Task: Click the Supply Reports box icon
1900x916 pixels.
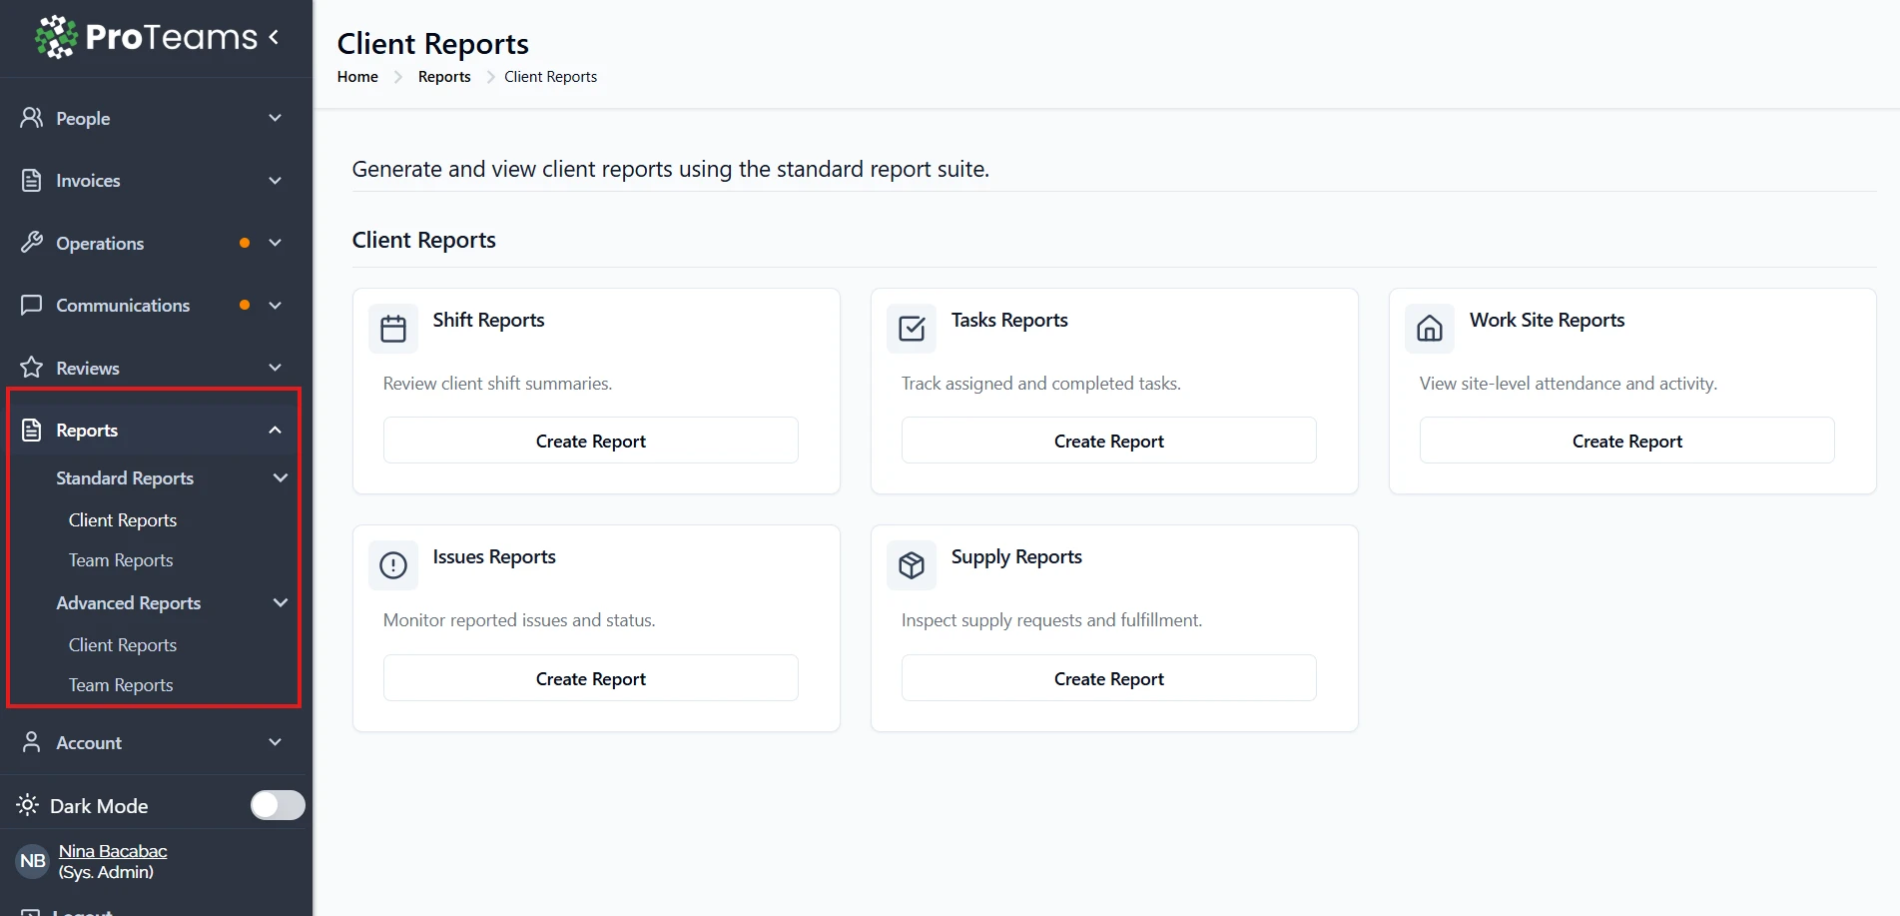Action: coord(912,565)
